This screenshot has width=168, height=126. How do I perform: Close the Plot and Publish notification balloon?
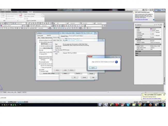click(164, 95)
